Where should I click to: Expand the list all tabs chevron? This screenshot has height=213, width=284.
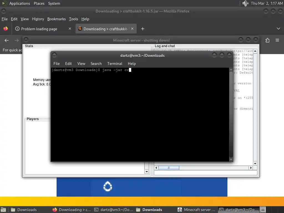[278, 29]
